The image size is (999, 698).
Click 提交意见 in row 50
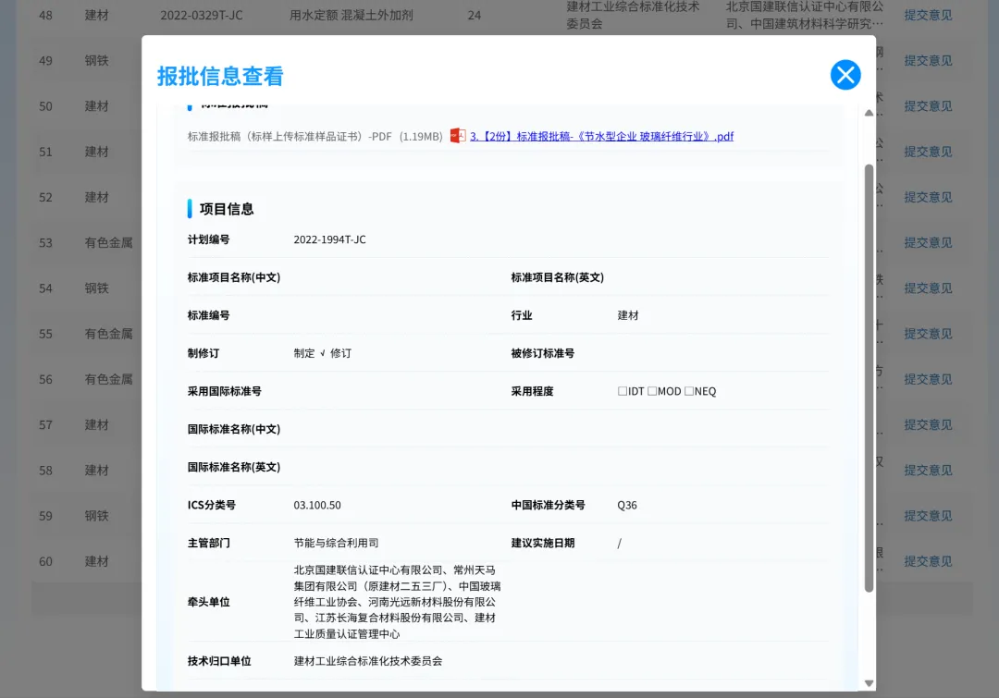click(x=928, y=106)
